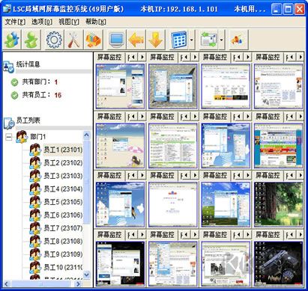Image resolution: width=308 pixels, height=291 pixels.
Task: Click employee list scrollbar down arrow
Action: tap(86, 275)
